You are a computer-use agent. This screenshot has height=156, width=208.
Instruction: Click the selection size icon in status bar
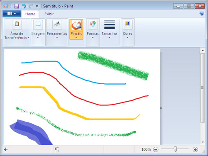[57, 149]
